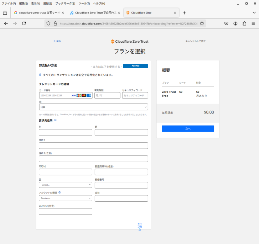Open the Pocket save icon
Viewport: 259px width, 244px height.
pos(226,23)
